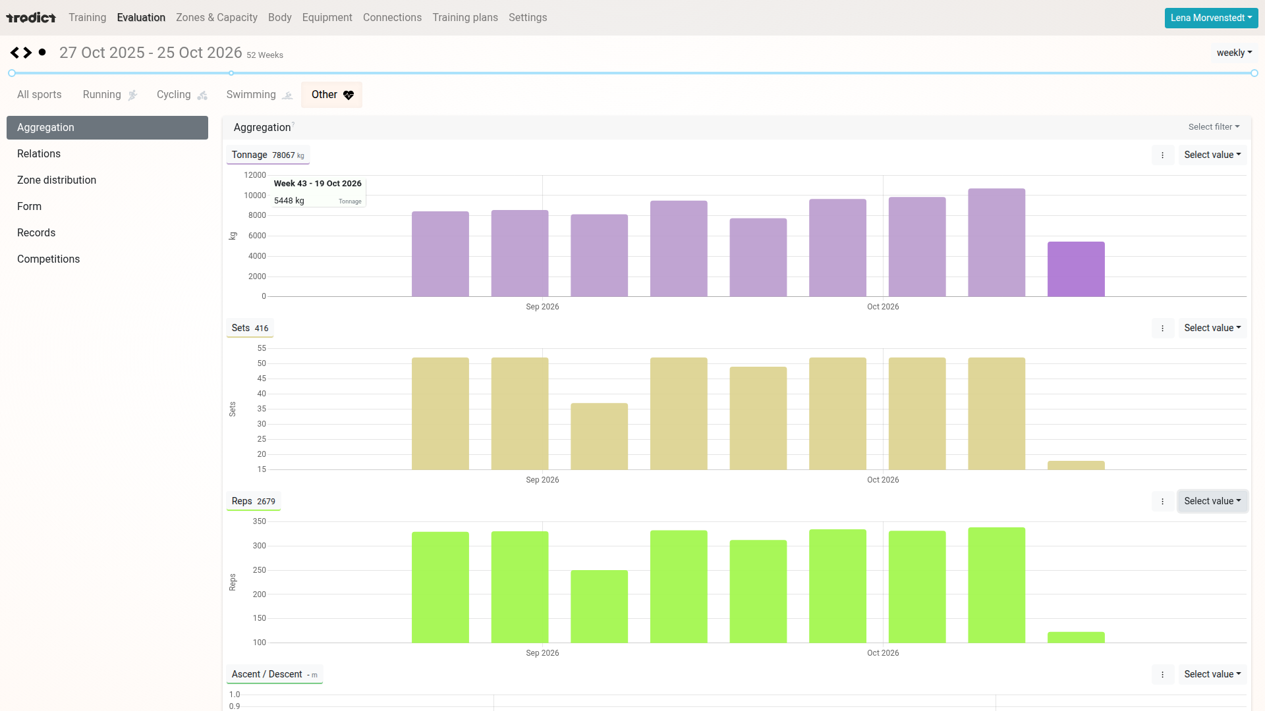Open Lena Morvenstedt account menu
Viewport: 1265px width, 711px height.
[1211, 18]
